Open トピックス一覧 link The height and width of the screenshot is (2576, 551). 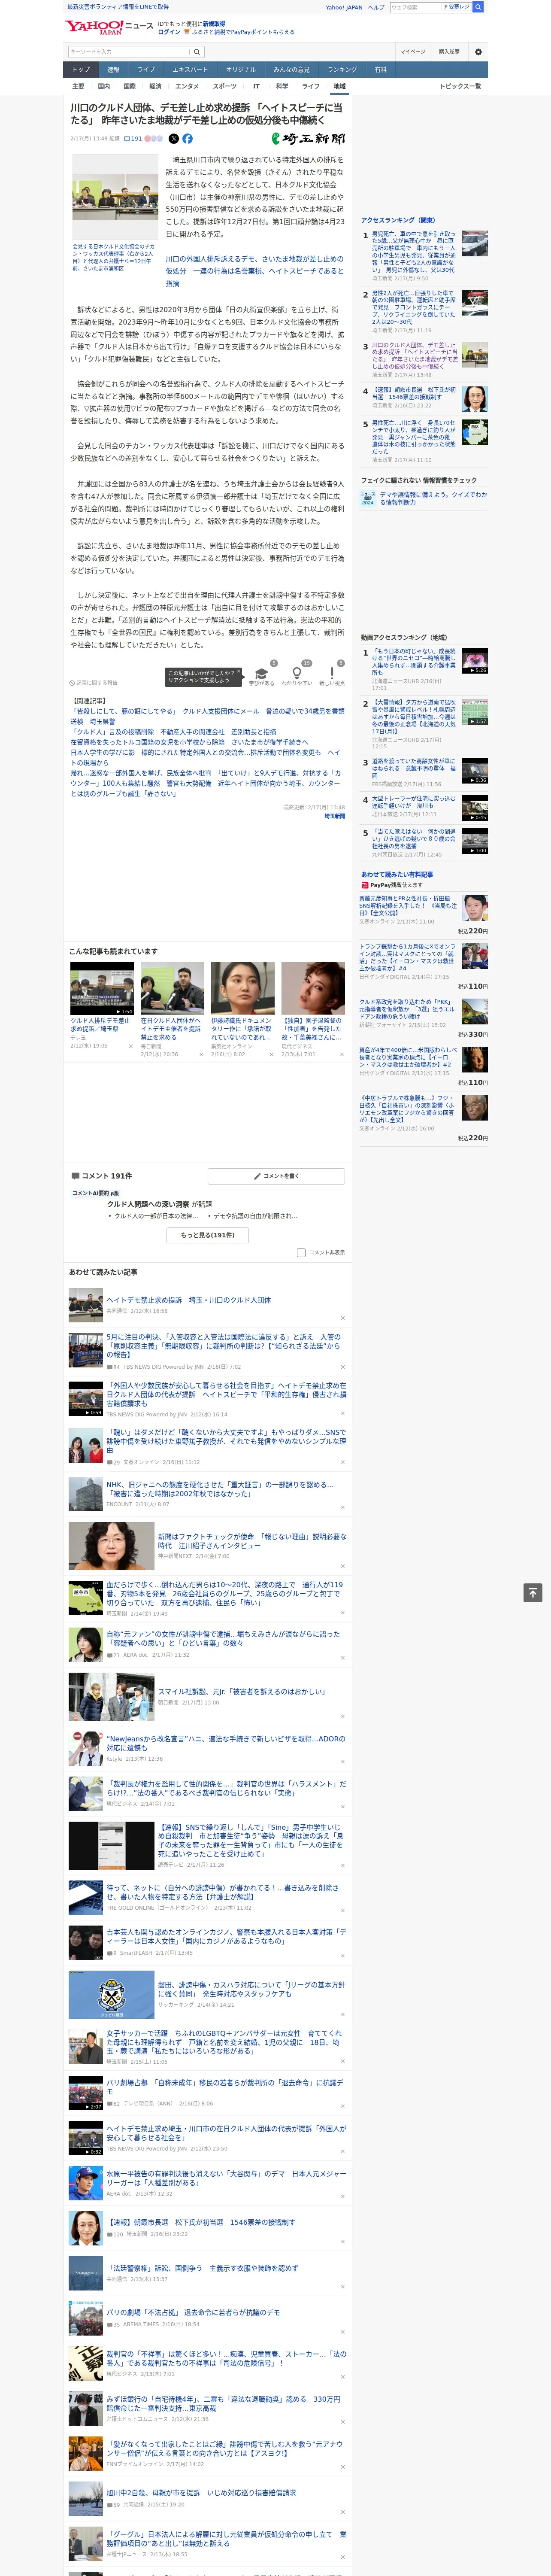[460, 86]
